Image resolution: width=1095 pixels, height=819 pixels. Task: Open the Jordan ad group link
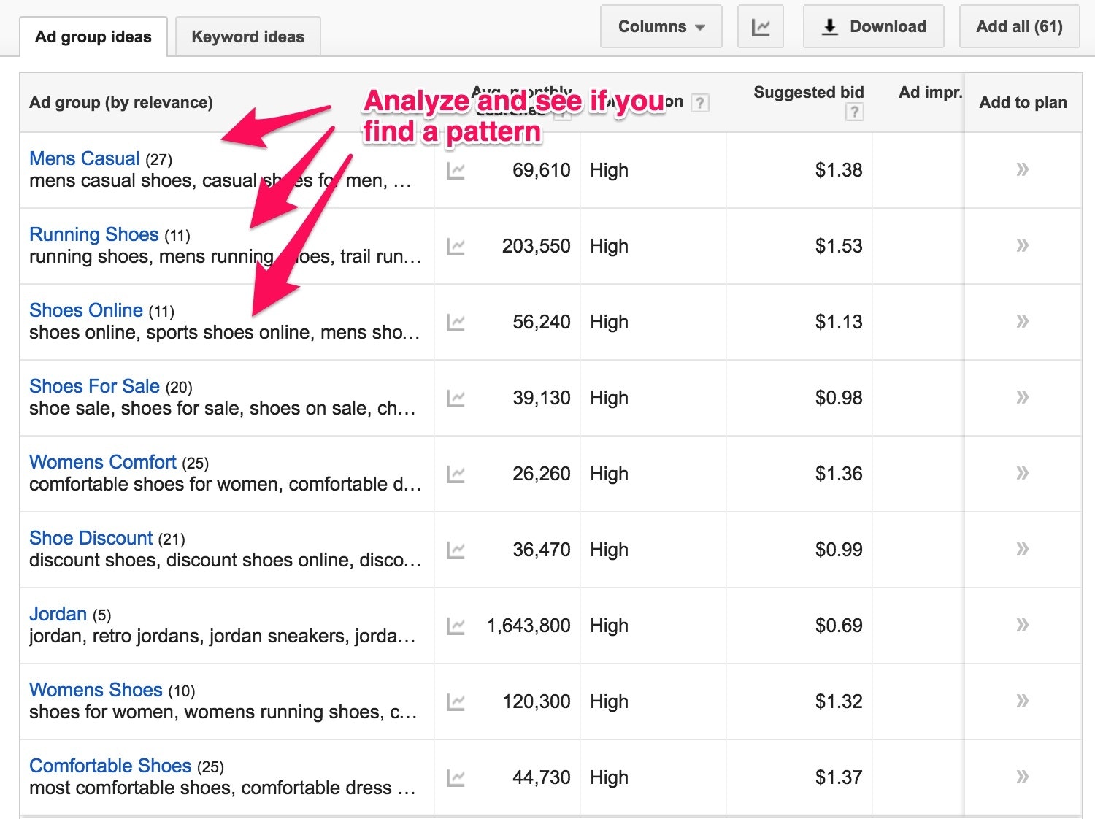point(58,614)
